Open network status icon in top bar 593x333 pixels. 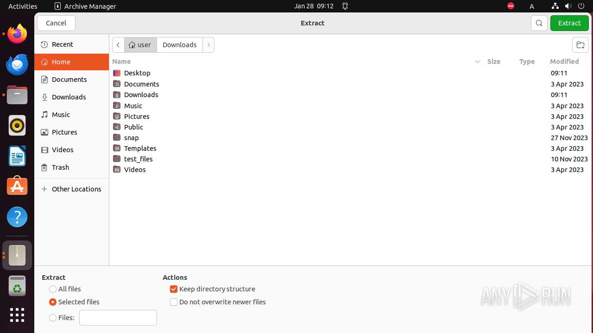coord(555,6)
